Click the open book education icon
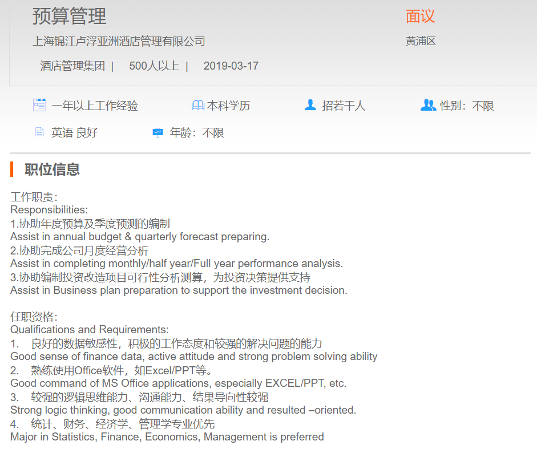This screenshot has height=453, width=537. (197, 106)
